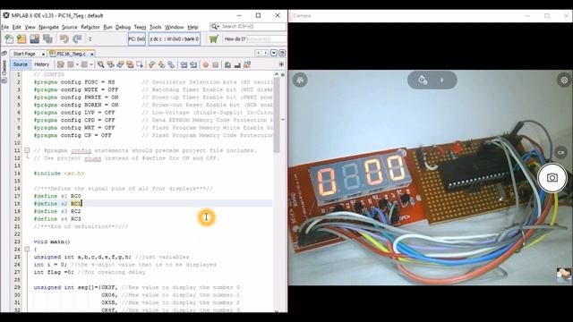Expand Camera timer options chevron

coord(441,80)
